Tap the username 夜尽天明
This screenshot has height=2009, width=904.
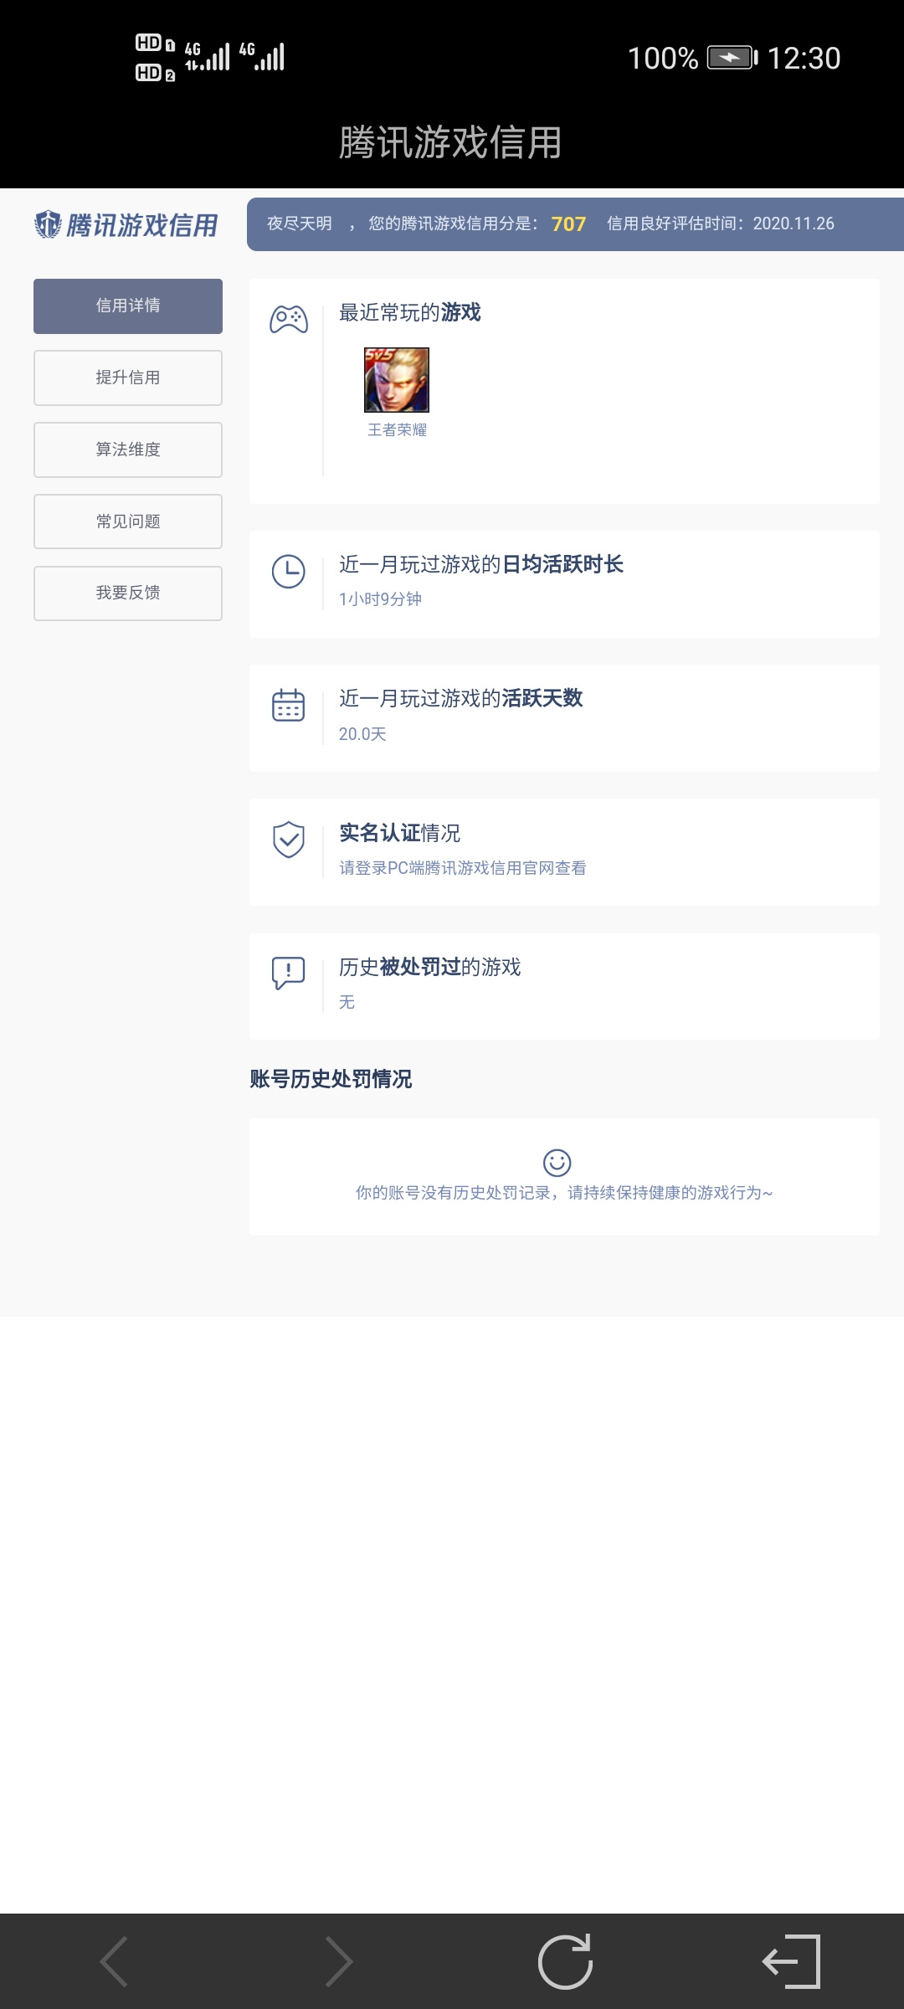pos(300,224)
